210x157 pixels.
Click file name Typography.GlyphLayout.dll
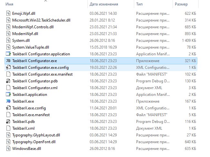pos(36,135)
